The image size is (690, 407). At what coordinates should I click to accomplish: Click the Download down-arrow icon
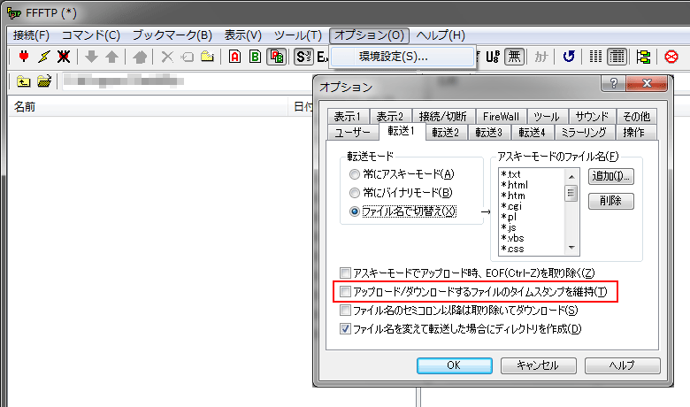click(x=91, y=57)
